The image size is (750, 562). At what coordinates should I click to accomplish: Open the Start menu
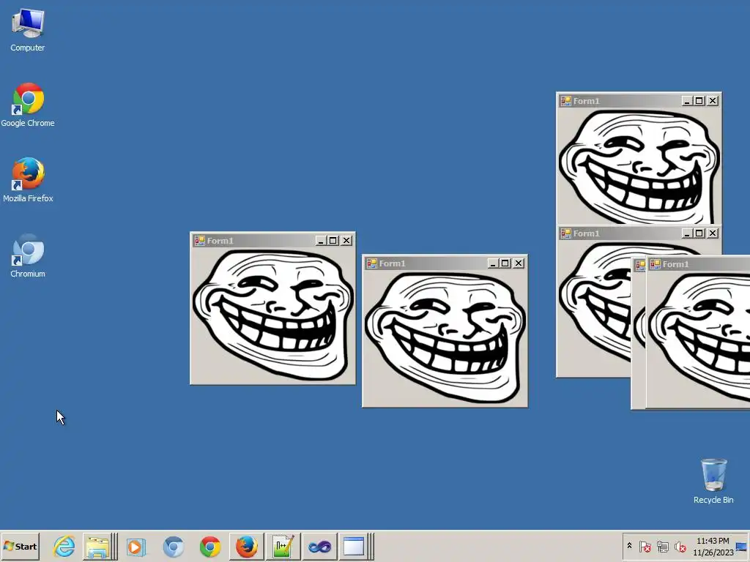point(20,546)
